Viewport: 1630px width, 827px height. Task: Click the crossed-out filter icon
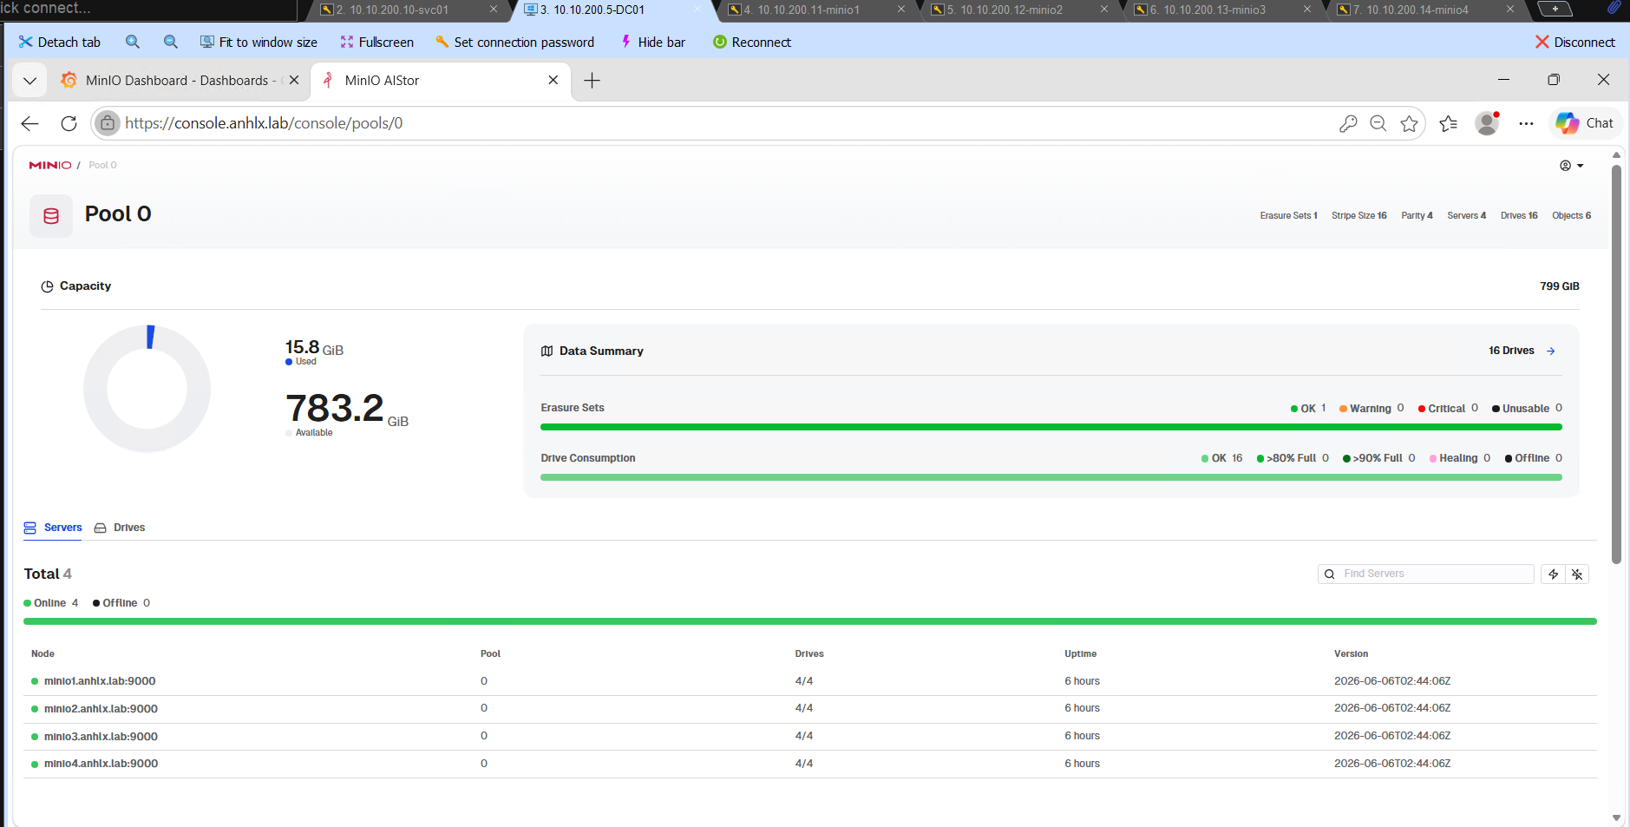1577,574
